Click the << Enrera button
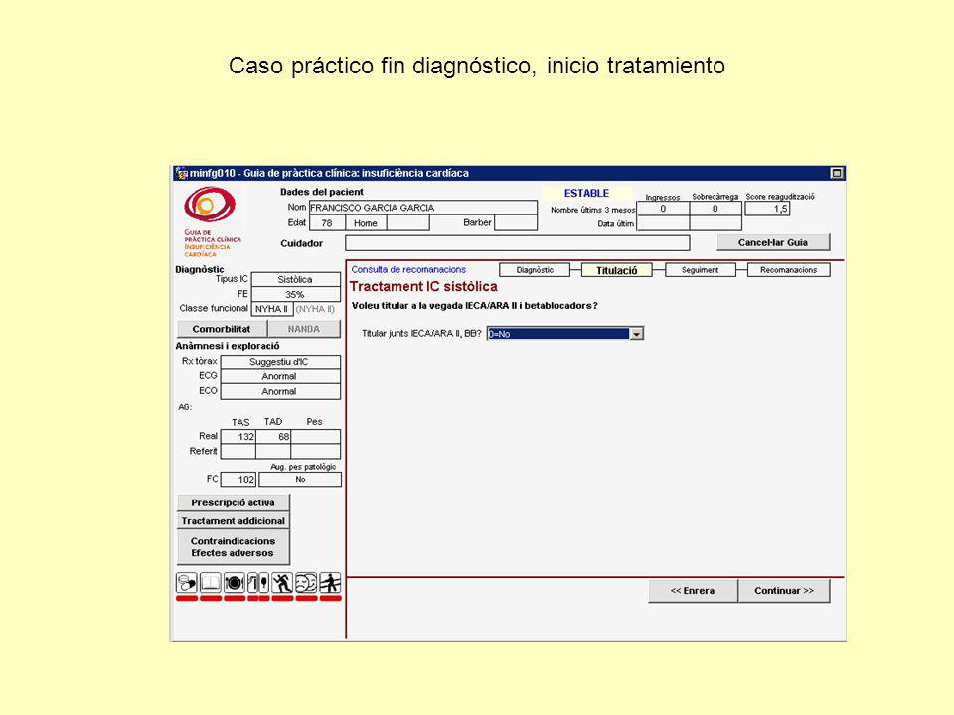The image size is (954, 715). tap(693, 590)
